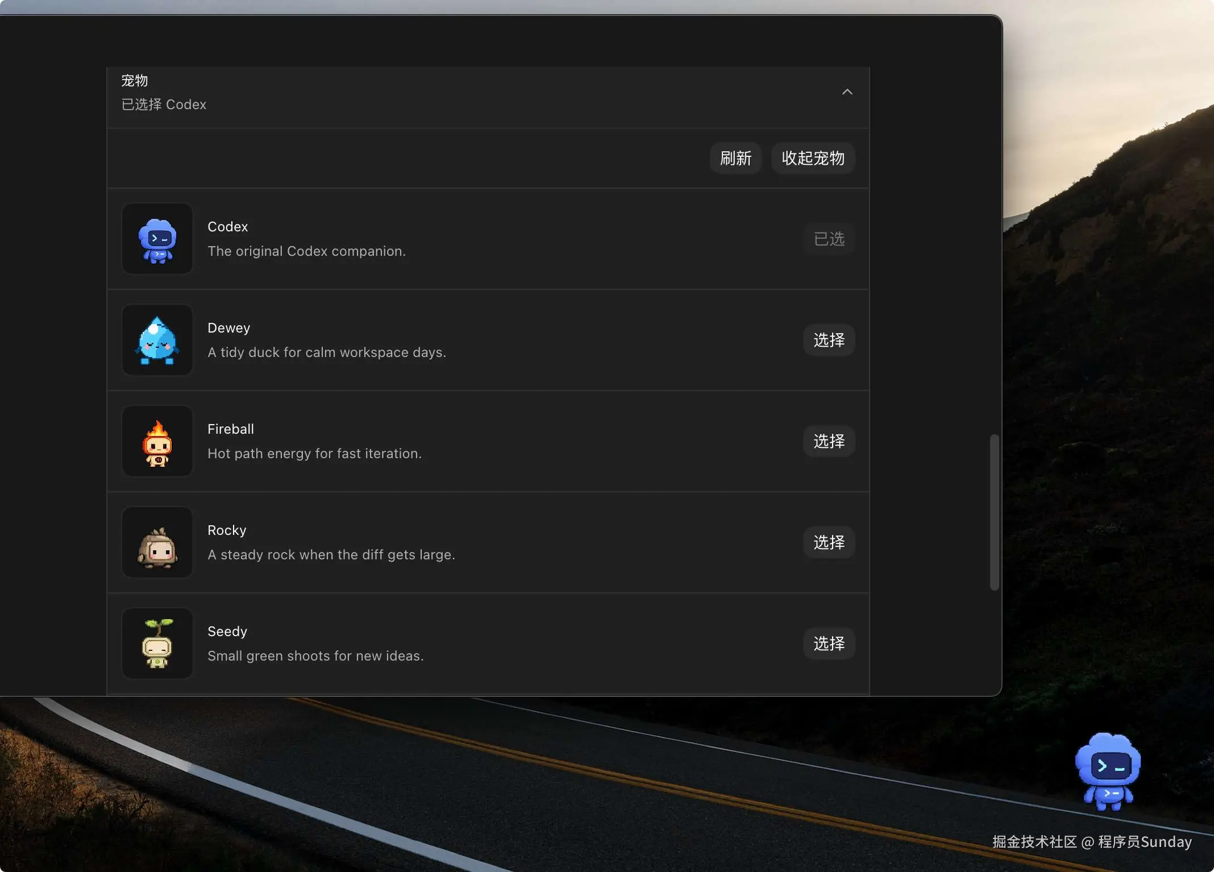Click the Seedy pet name
This screenshot has width=1214, height=872.
[x=227, y=632]
